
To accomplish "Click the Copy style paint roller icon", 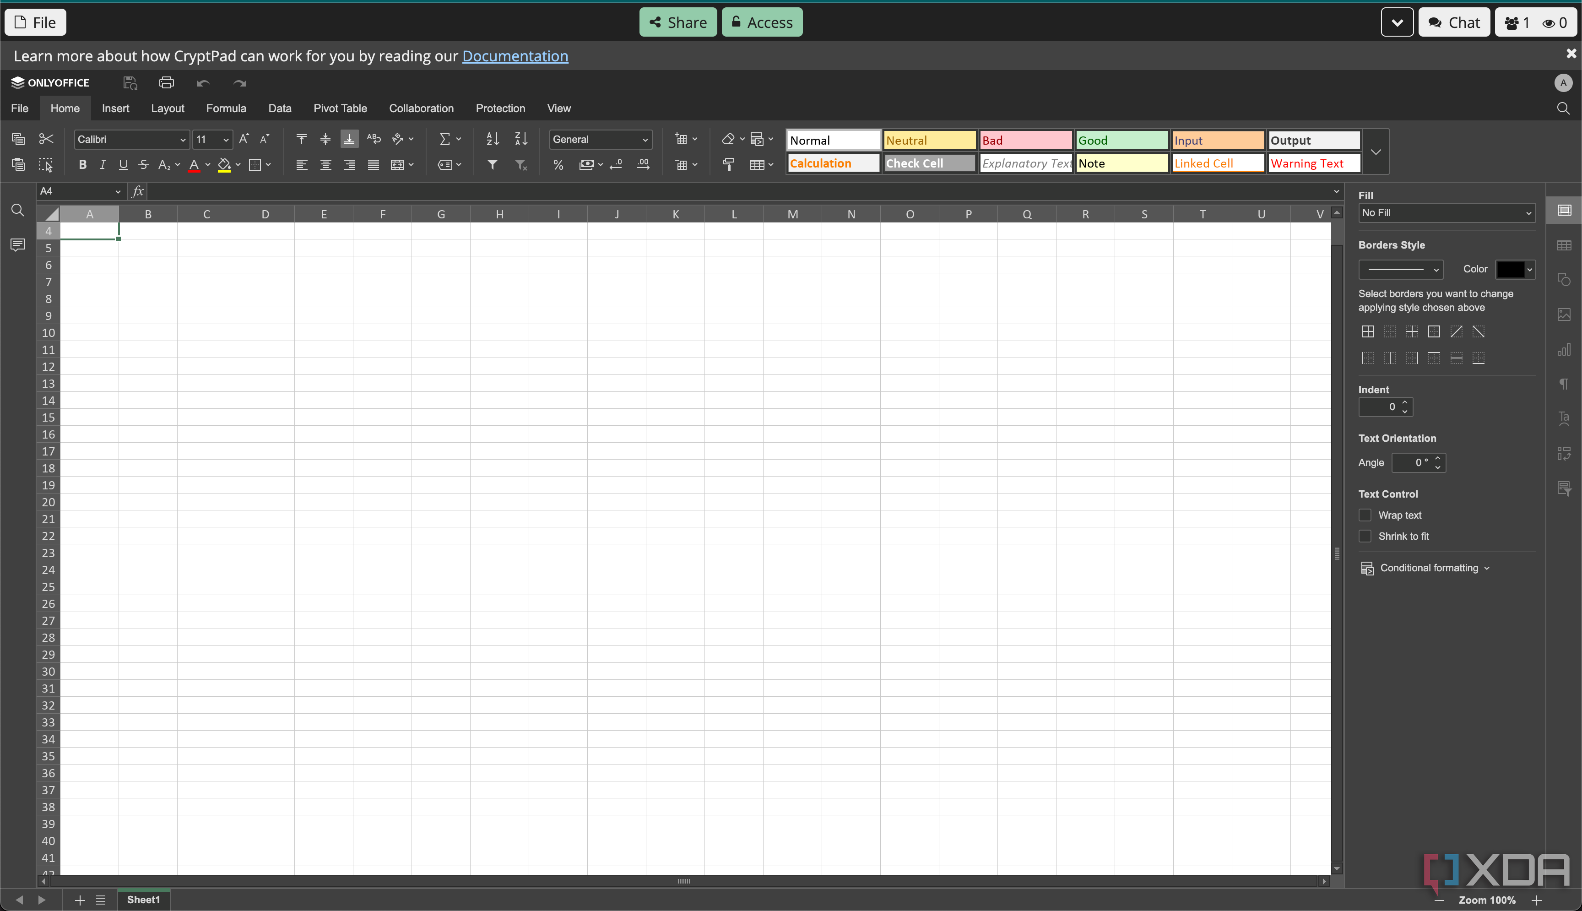I will click(x=729, y=164).
